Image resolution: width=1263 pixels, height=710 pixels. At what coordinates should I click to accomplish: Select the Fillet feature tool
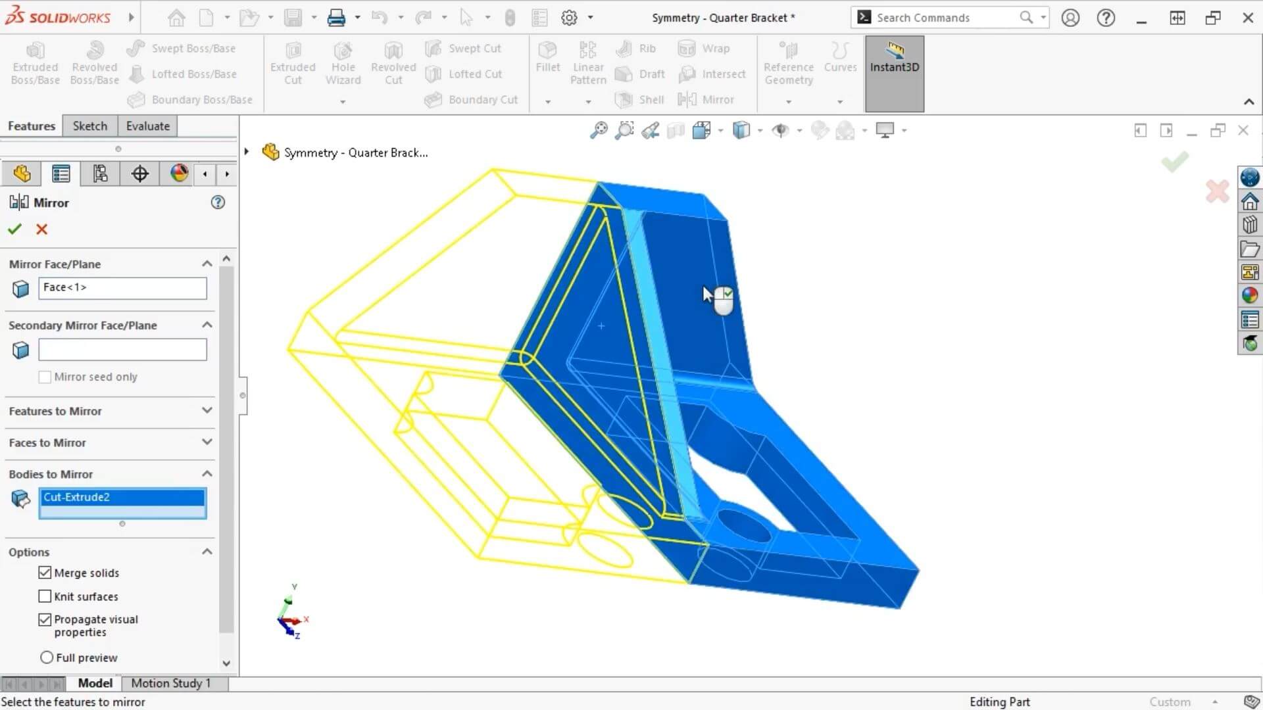pos(547,59)
